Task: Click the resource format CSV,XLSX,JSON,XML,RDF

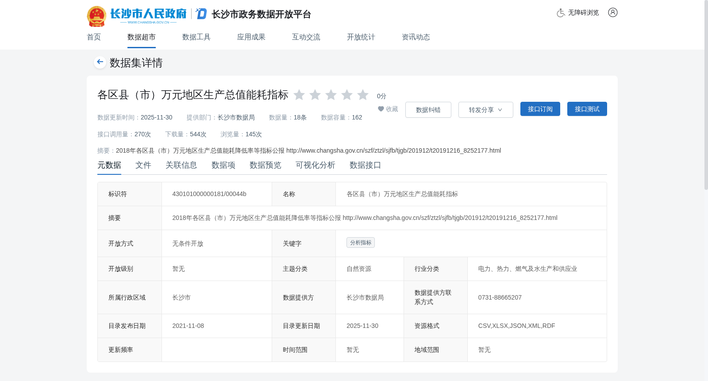Action: pos(517,326)
